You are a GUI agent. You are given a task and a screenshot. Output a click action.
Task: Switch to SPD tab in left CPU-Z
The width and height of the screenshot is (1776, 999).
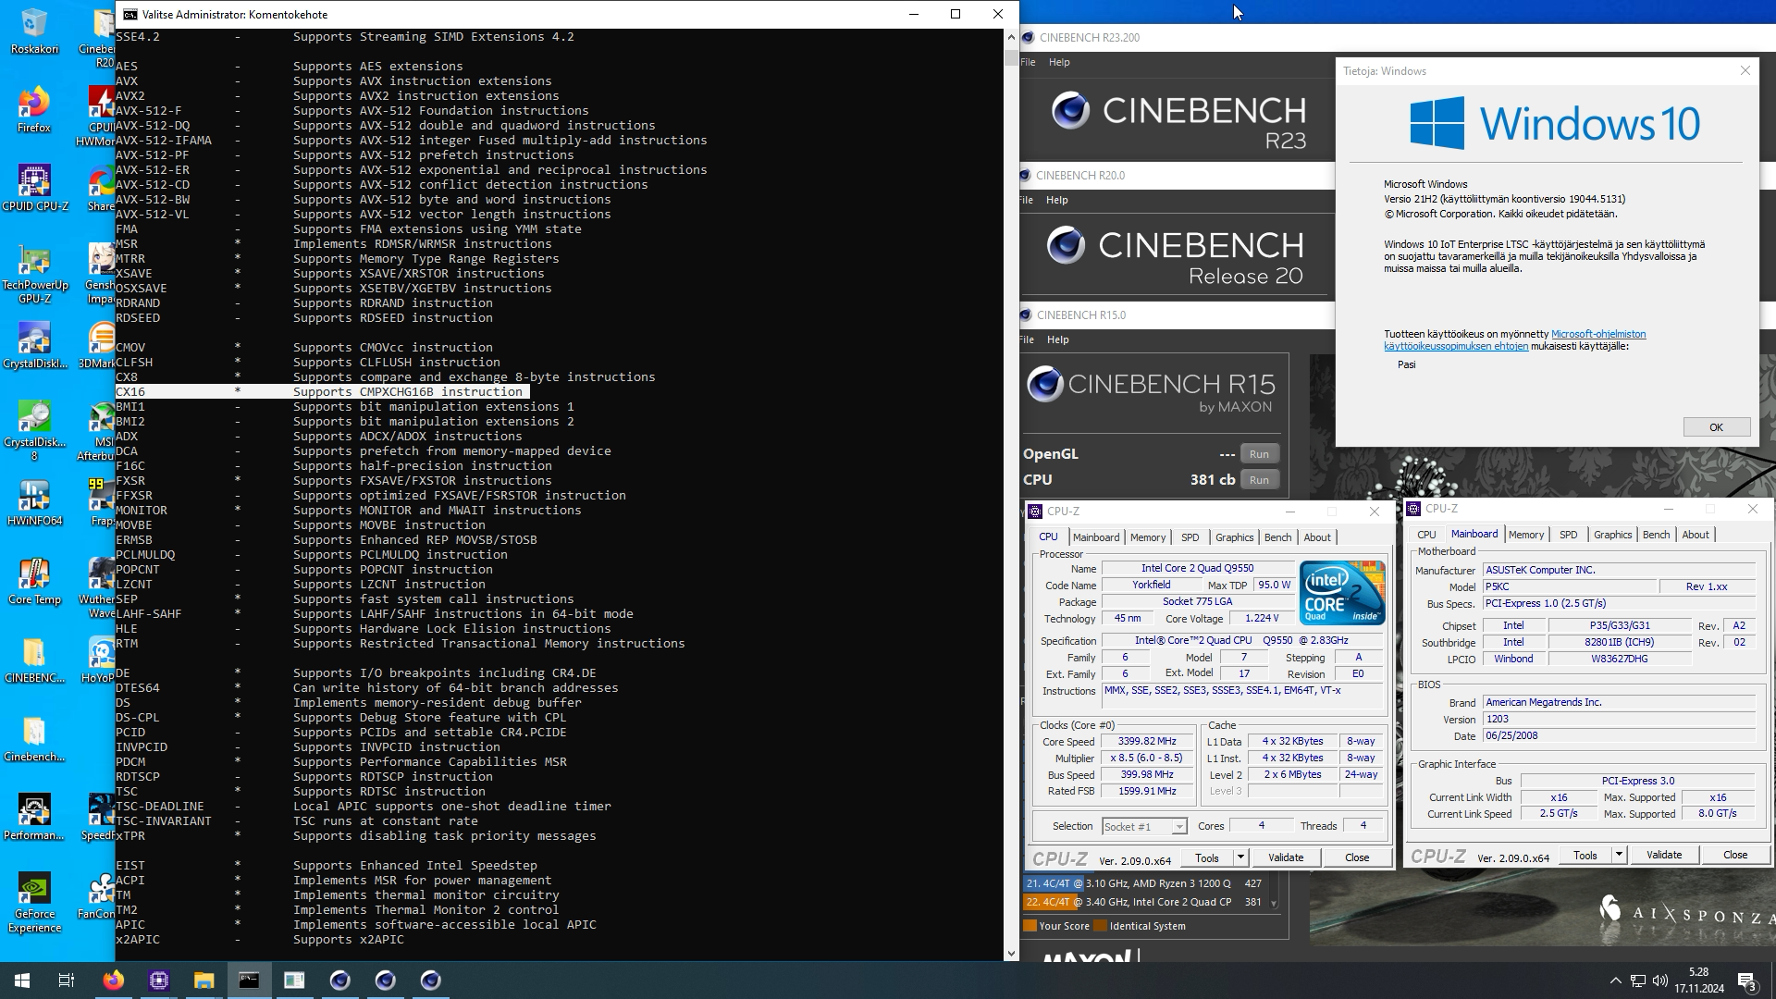click(x=1190, y=537)
